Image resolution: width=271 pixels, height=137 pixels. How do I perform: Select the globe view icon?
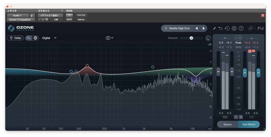35,38
